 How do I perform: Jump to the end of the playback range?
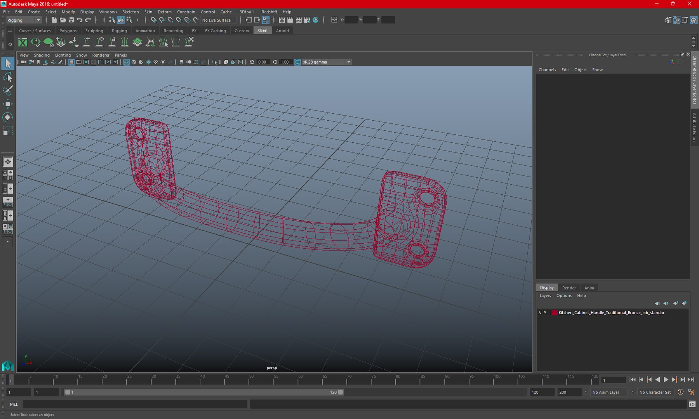[x=691, y=380]
